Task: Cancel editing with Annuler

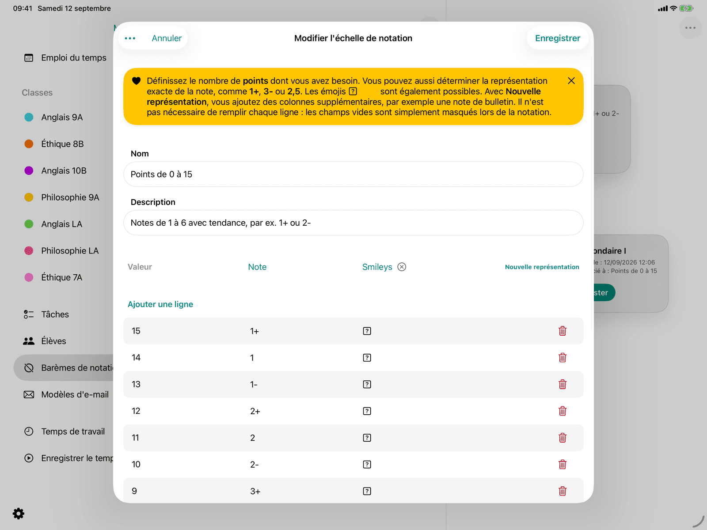Action: coord(167,38)
